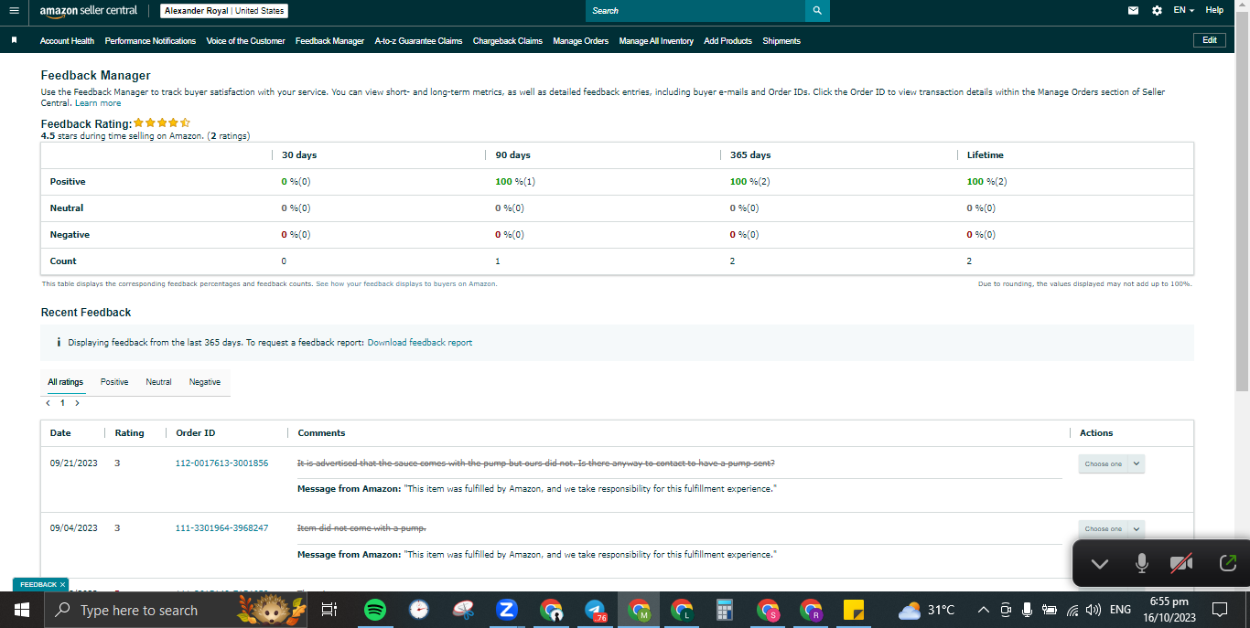Click the bookmark flag icon
1250x628 pixels.
[x=14, y=40]
